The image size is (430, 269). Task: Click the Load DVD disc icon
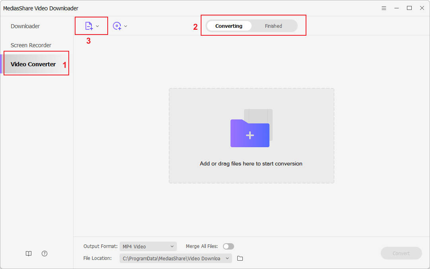[117, 26]
